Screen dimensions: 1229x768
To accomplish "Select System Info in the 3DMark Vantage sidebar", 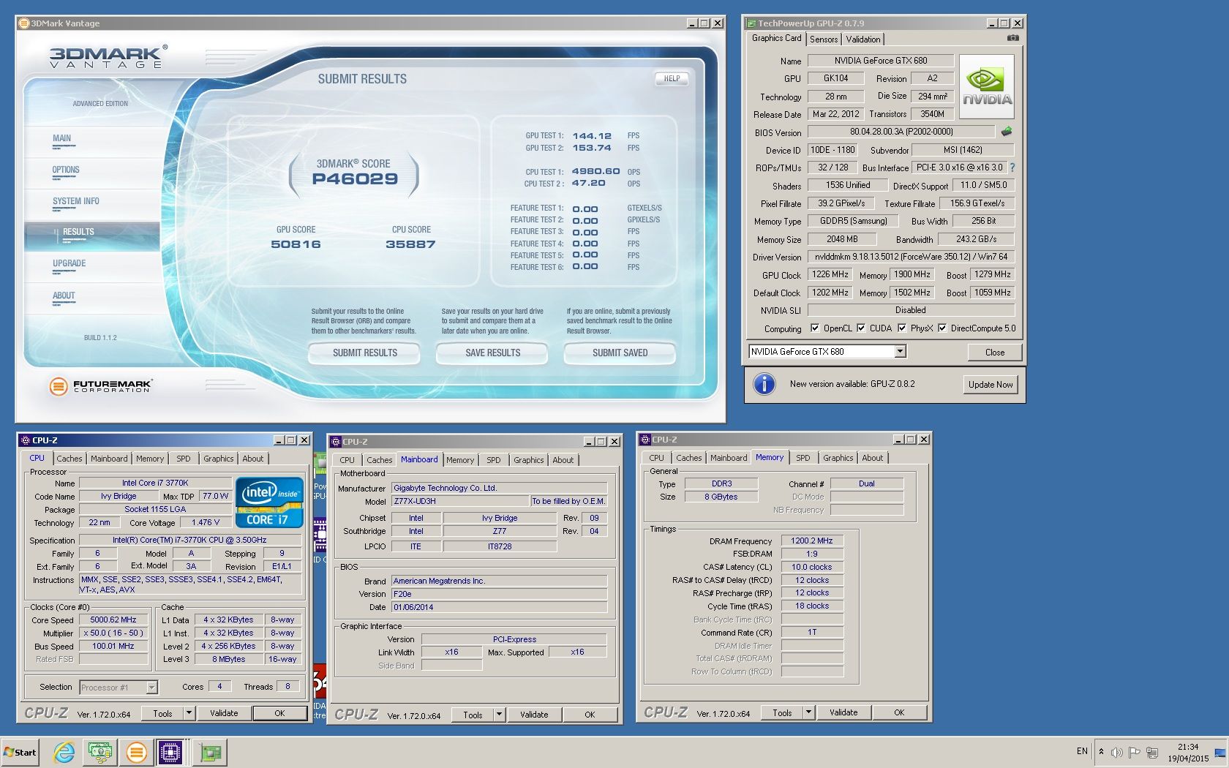I will pos(76,202).
